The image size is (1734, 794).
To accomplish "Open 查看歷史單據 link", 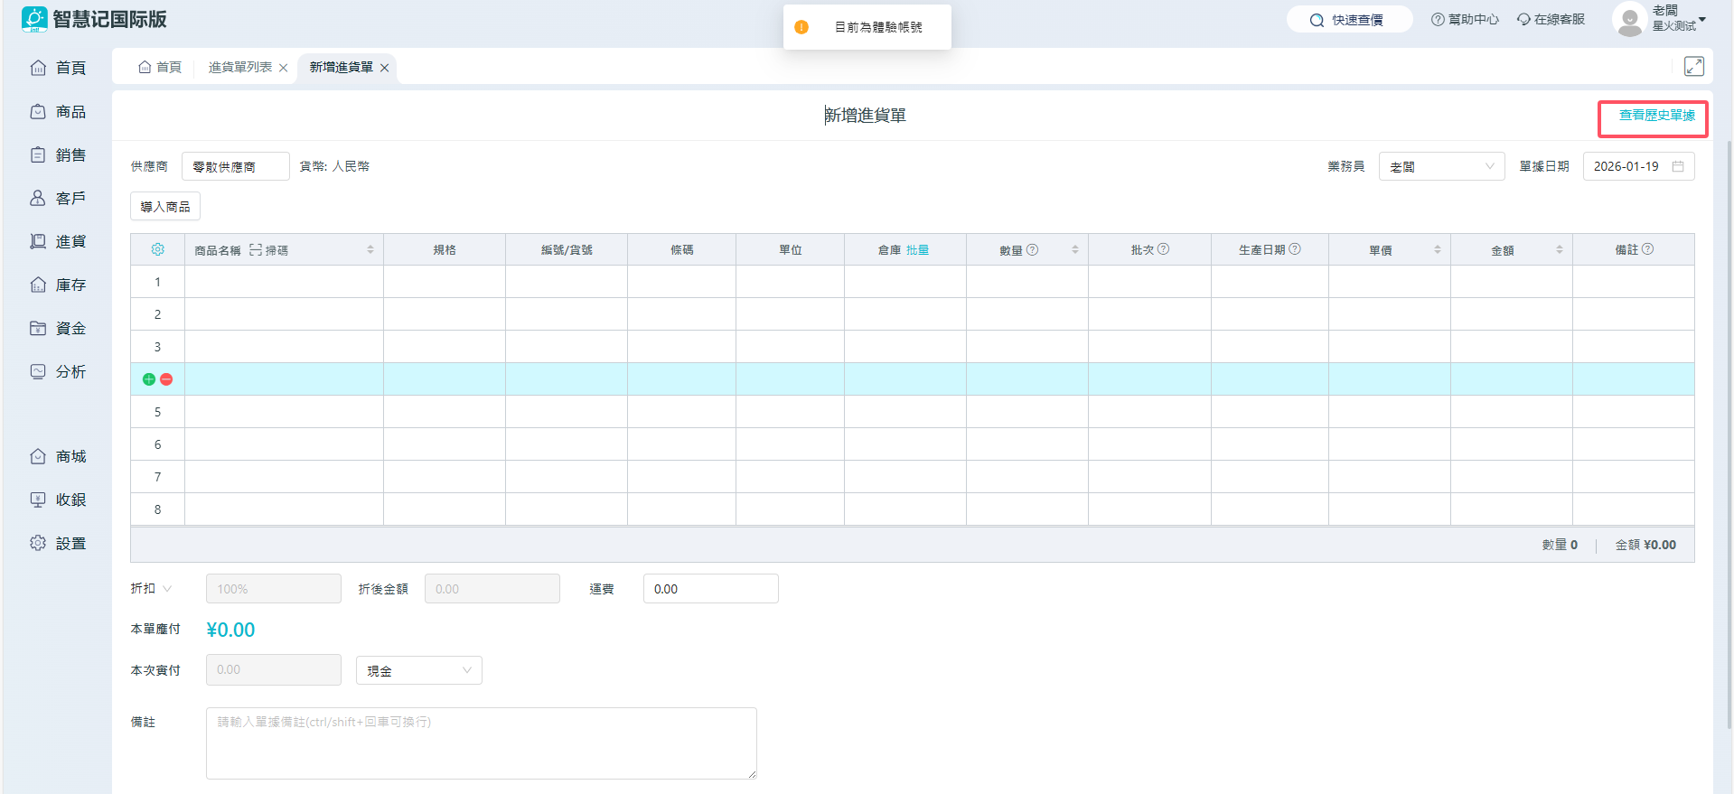I will point(1656,116).
